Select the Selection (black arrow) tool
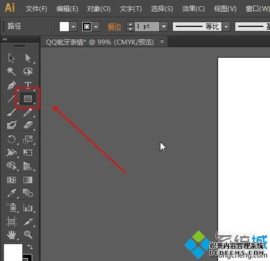The width and height of the screenshot is (270, 261). (x=12, y=58)
